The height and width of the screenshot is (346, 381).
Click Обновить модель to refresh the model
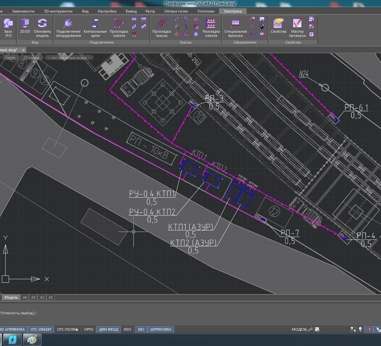click(x=42, y=27)
